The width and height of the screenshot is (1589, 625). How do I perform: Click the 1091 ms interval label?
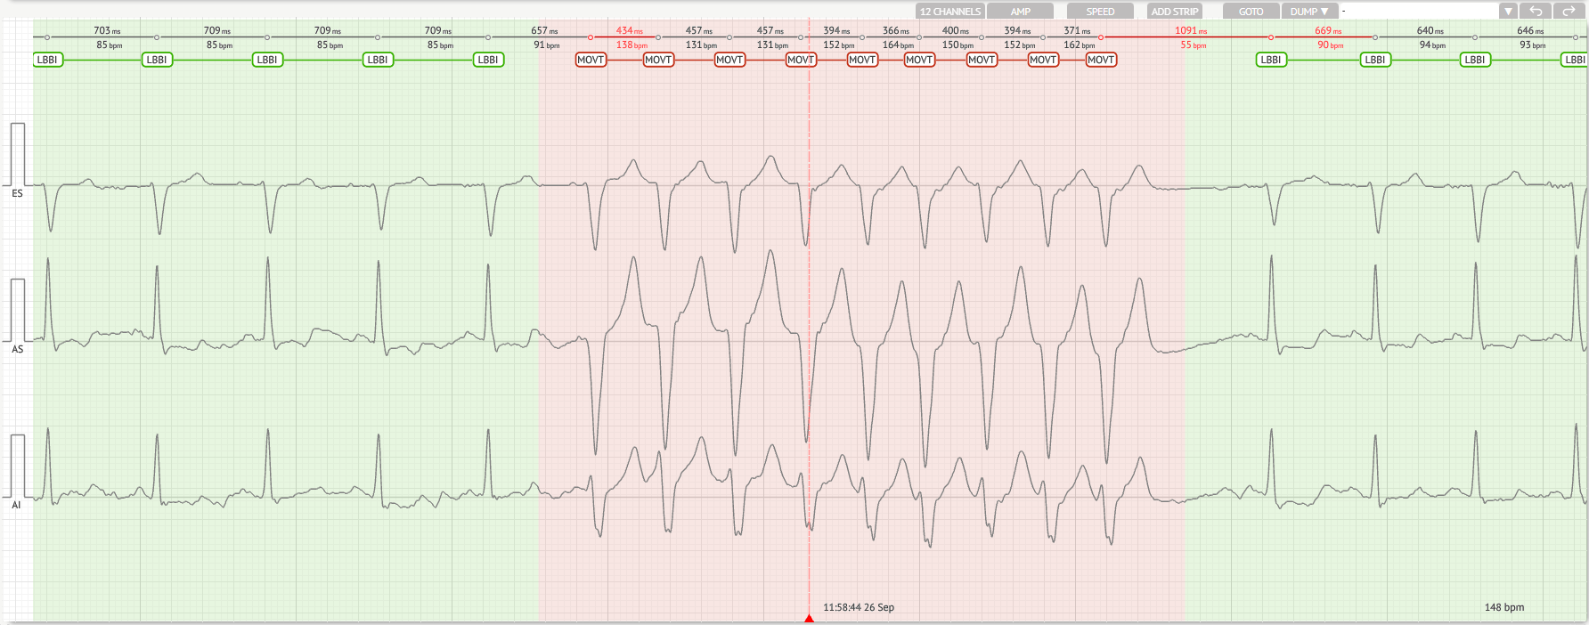1190,30
